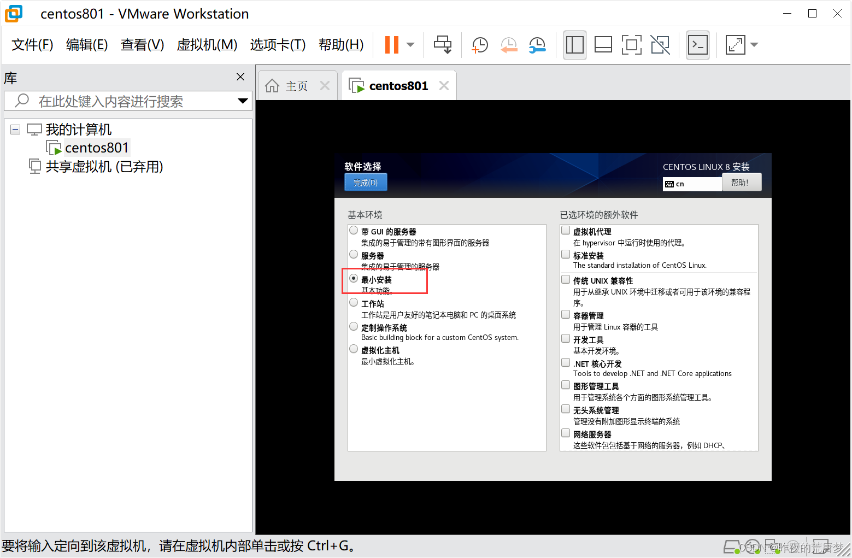Click the CENTOS LINUX 8 安装 title
Image resolution: width=852 pixels, height=558 pixels.
[706, 167]
